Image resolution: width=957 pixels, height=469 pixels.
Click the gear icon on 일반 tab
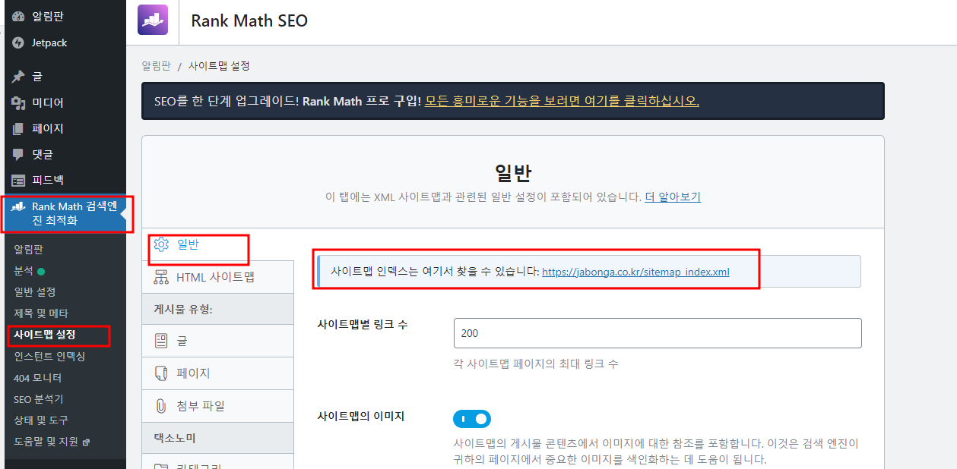tap(161, 244)
